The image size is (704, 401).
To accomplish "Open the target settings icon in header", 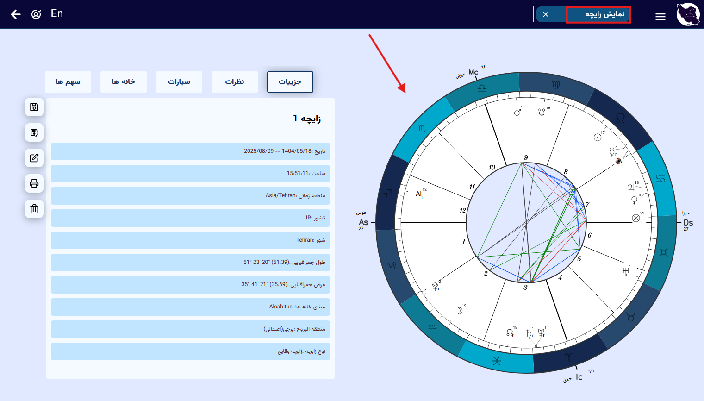I will [x=36, y=14].
